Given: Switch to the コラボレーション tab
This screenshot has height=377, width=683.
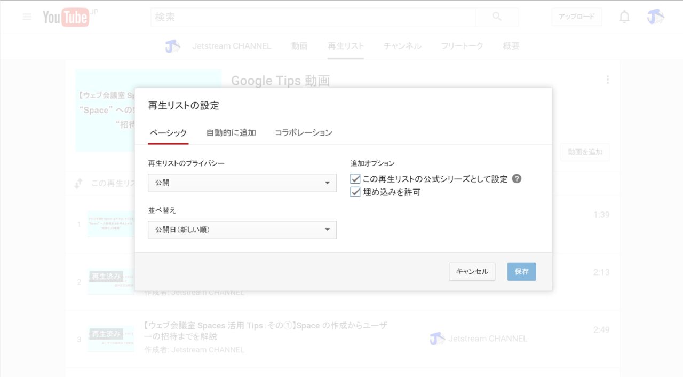Looking at the screenshot, I should 303,133.
